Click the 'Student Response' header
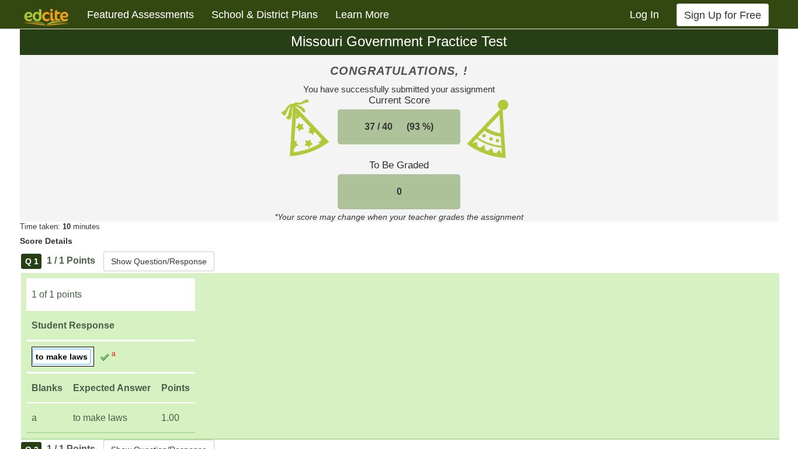 (x=73, y=325)
